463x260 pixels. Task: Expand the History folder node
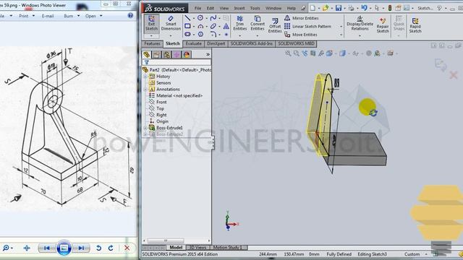(x=145, y=77)
